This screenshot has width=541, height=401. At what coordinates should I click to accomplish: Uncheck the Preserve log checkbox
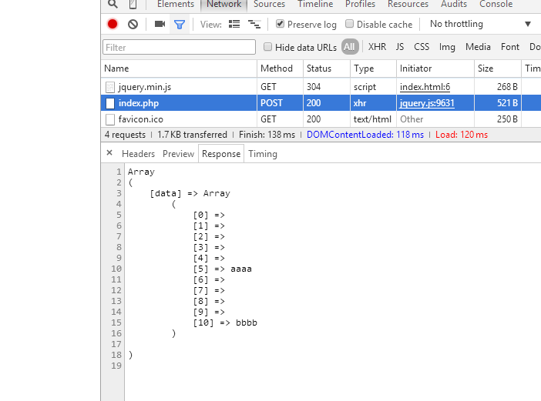tap(280, 24)
